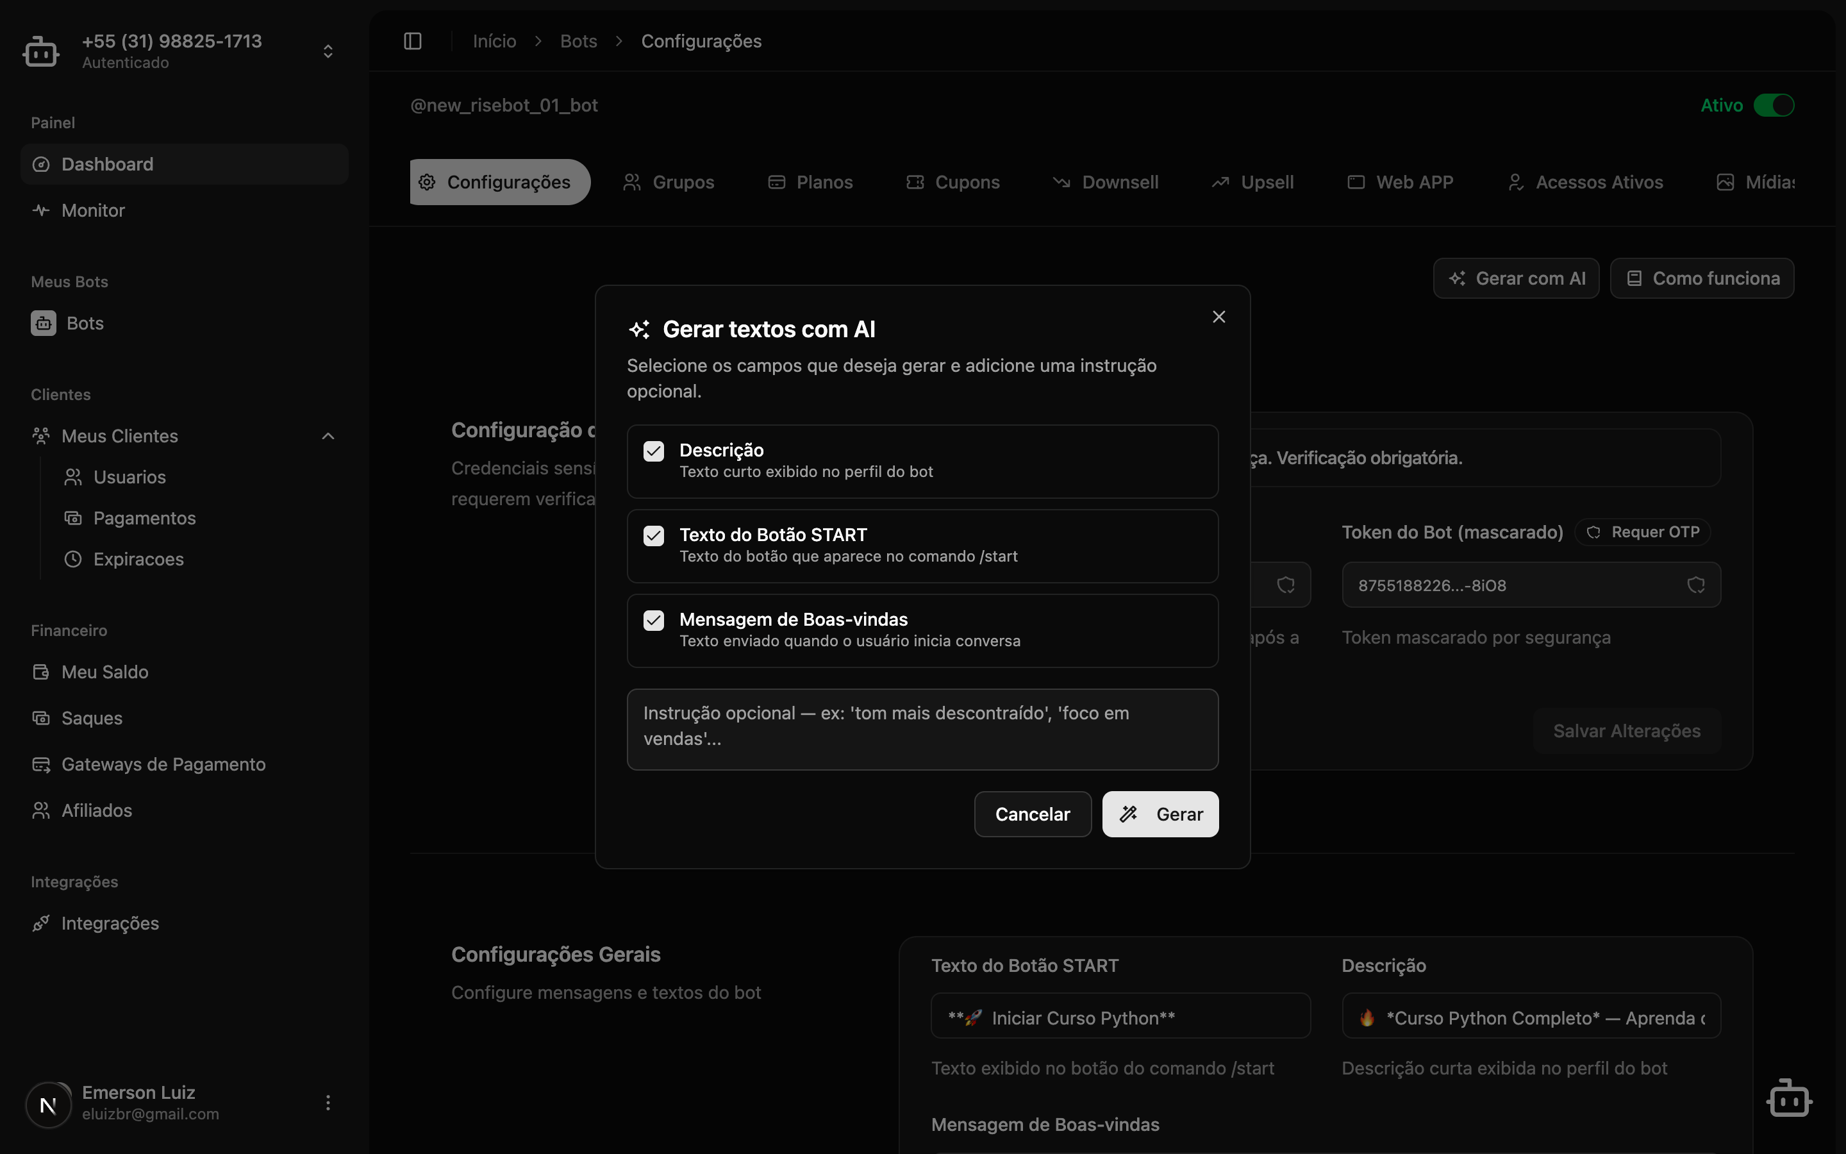
Task: Click the Gateways de Pagamento card icon
Action: click(41, 764)
